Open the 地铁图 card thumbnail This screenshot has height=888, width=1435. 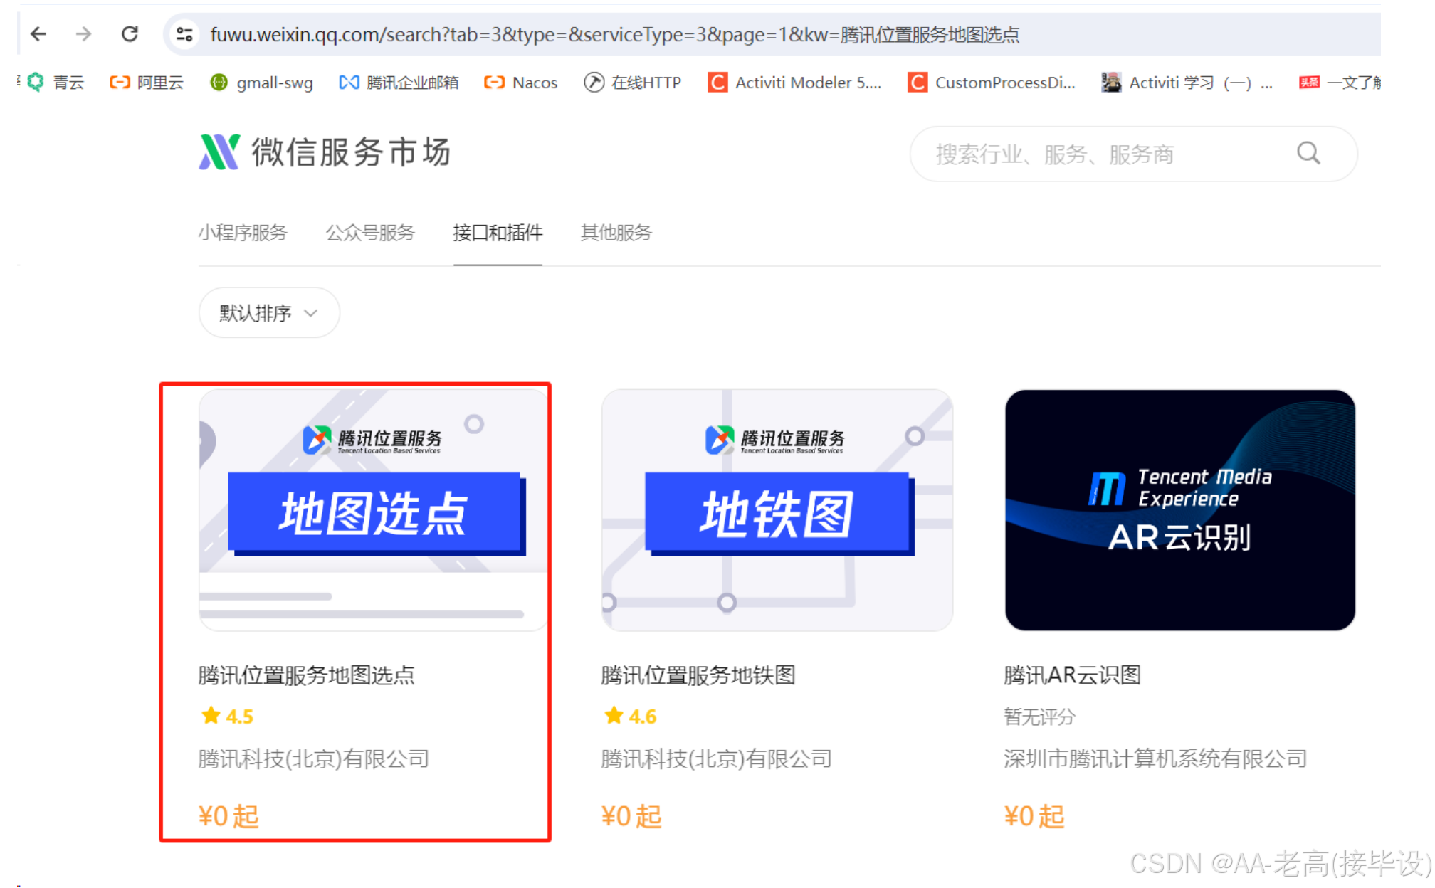(x=777, y=509)
